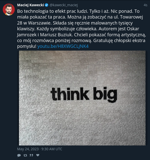Click the words 'Towarowej 28' in the tweet
This screenshot has width=150, height=160.
tap(80, 20)
